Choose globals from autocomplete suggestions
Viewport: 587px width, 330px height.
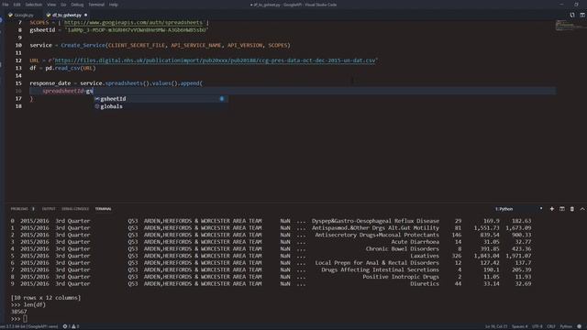(x=161, y=106)
